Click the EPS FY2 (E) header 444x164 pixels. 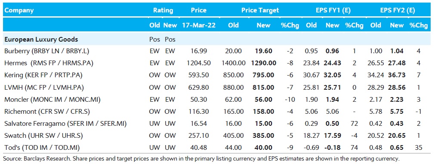click(x=398, y=10)
